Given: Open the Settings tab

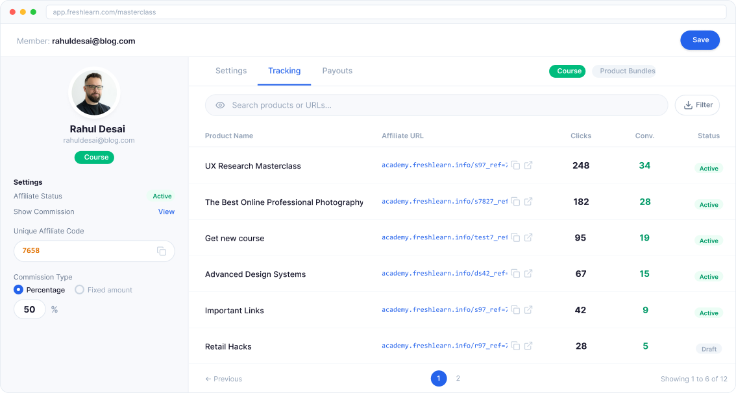Looking at the screenshot, I should click(231, 71).
